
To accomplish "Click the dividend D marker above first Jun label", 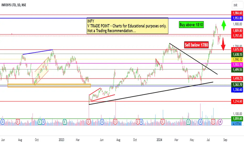I will pyautogui.click(x=3, y=122).
